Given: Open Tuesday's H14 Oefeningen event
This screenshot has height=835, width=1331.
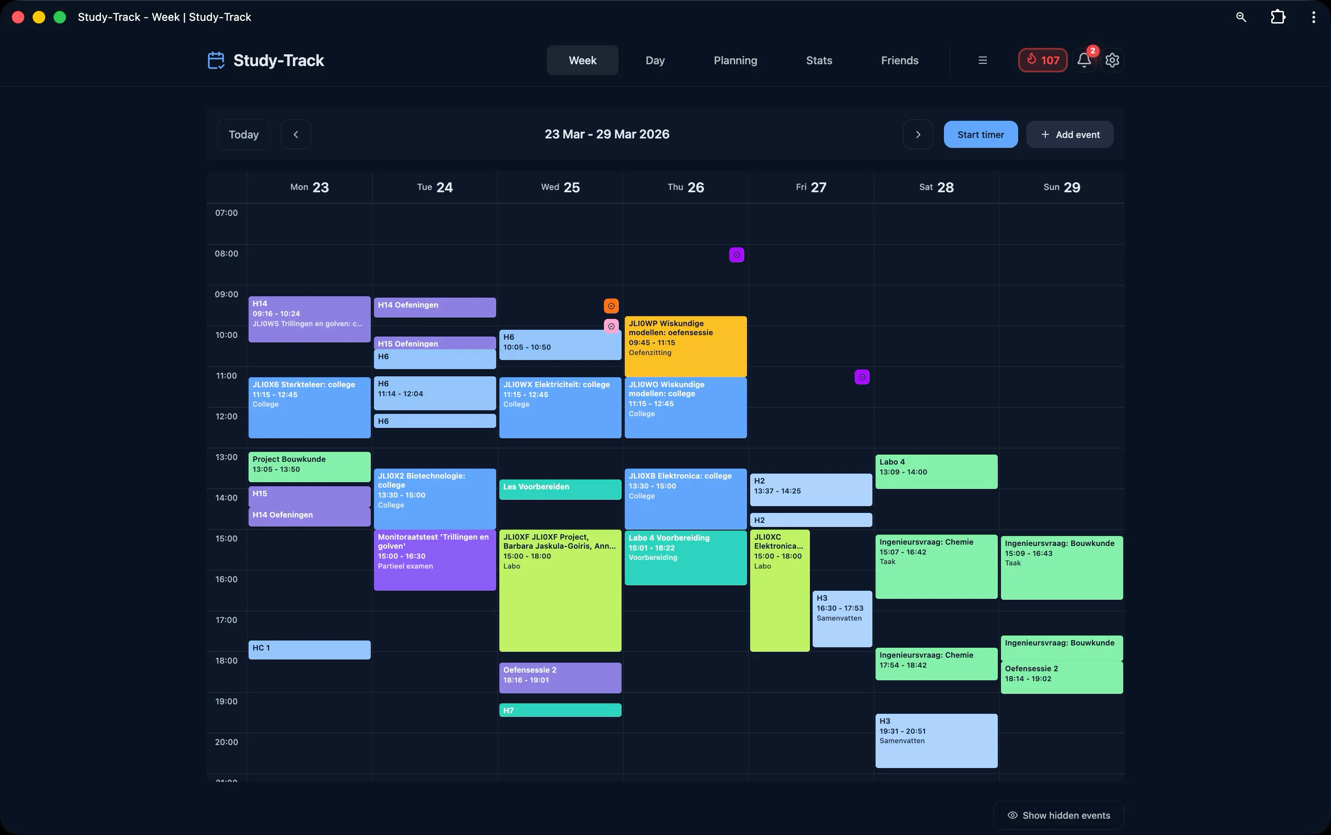Looking at the screenshot, I should [x=435, y=307].
